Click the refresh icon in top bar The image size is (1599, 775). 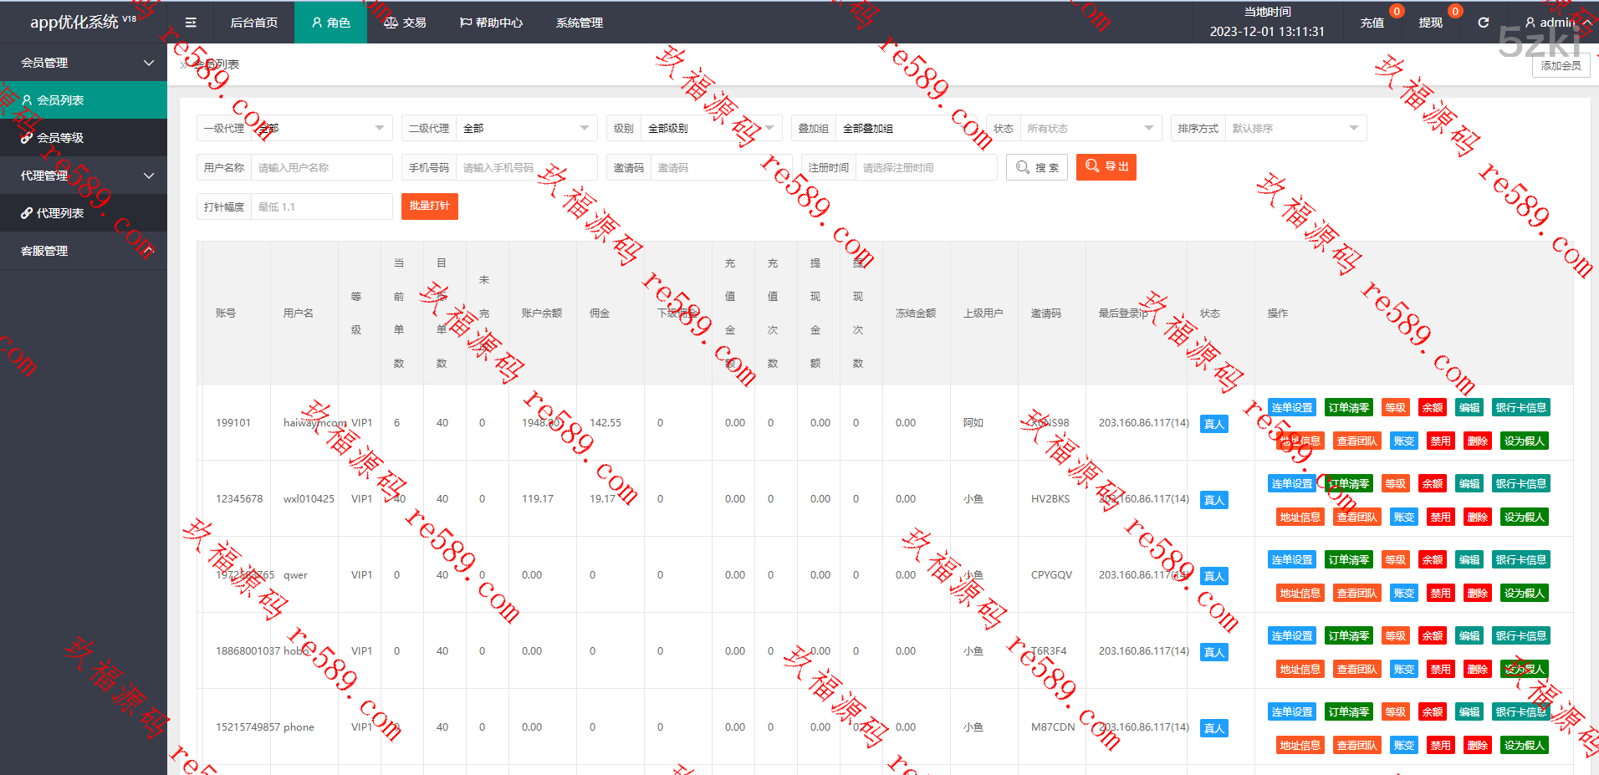coord(1483,23)
